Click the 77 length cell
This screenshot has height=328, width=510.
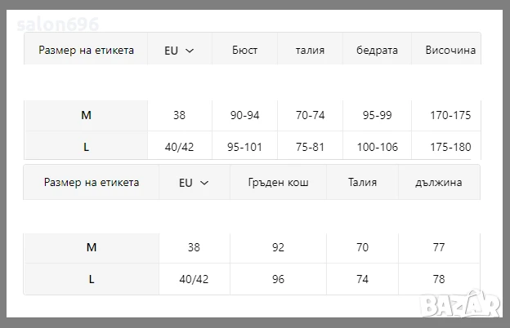439,246
